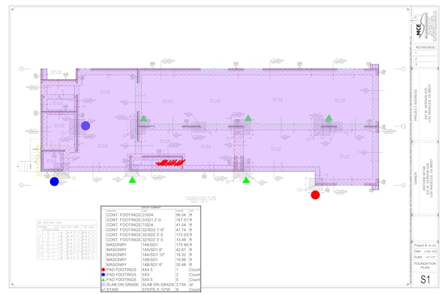Viewport: 442px width, 294px height.
Task: Click the red pad footing circle marker on plan
Action: (x=315, y=195)
